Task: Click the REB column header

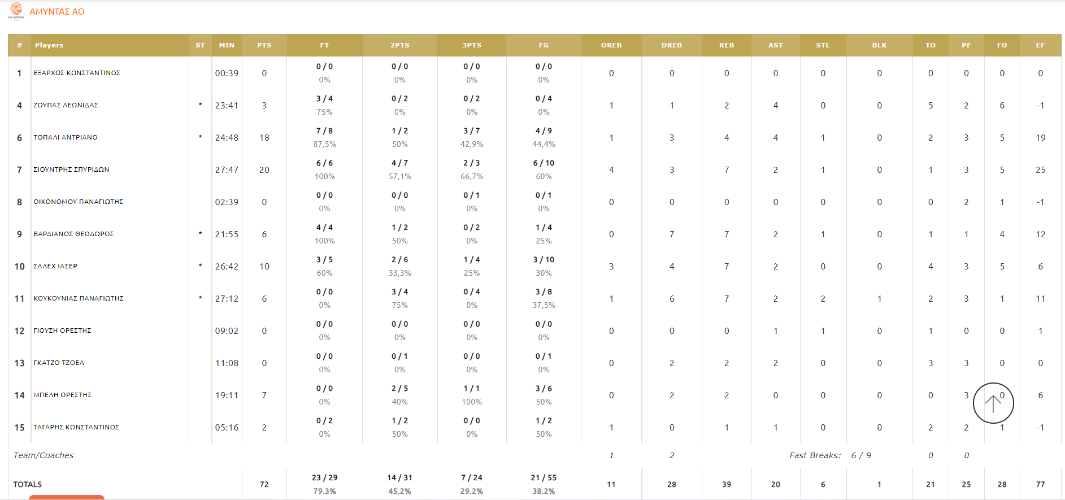Action: 726,45
